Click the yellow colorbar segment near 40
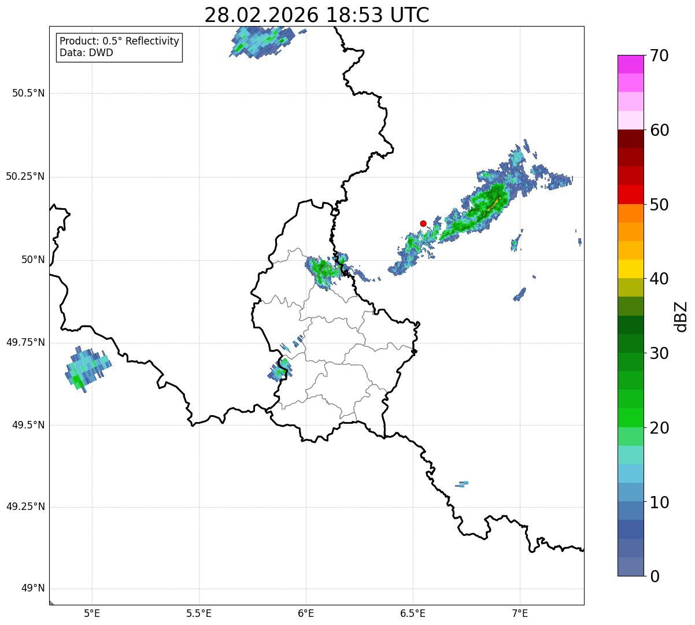 pos(630,269)
